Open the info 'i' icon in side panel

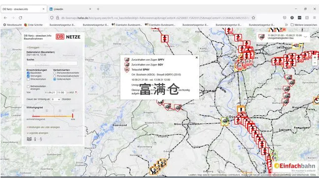35,139
